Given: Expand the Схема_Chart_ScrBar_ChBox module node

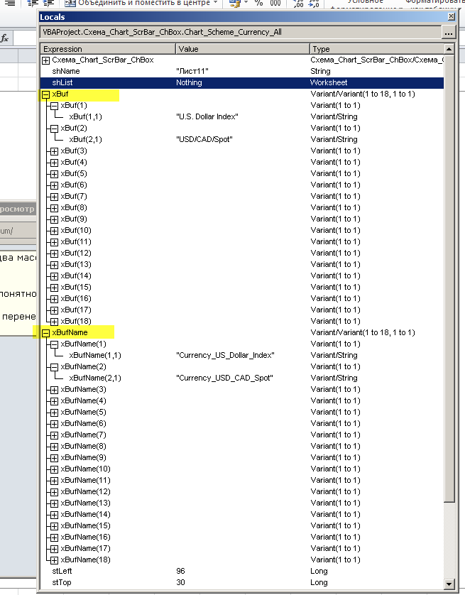Looking at the screenshot, I should [x=46, y=60].
